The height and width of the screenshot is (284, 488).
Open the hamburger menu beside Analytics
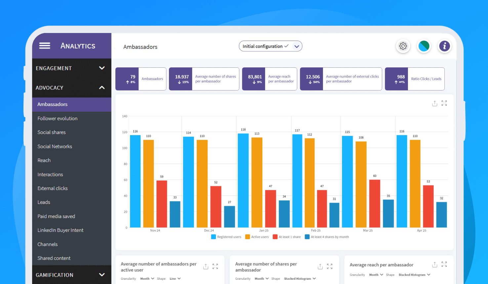tap(45, 46)
